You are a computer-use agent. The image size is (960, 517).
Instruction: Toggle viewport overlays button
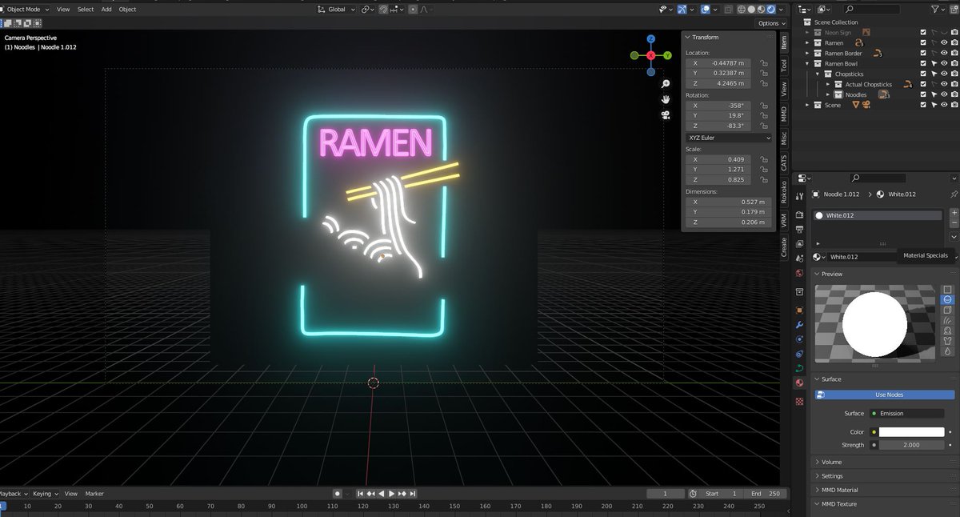pos(705,10)
